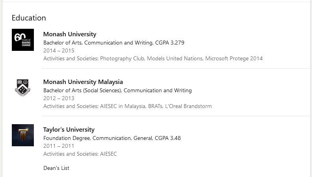Select the Foundation Degree description line

click(x=112, y=138)
